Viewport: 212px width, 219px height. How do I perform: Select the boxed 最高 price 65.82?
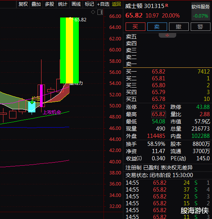pyautogui.click(x=159, y=114)
